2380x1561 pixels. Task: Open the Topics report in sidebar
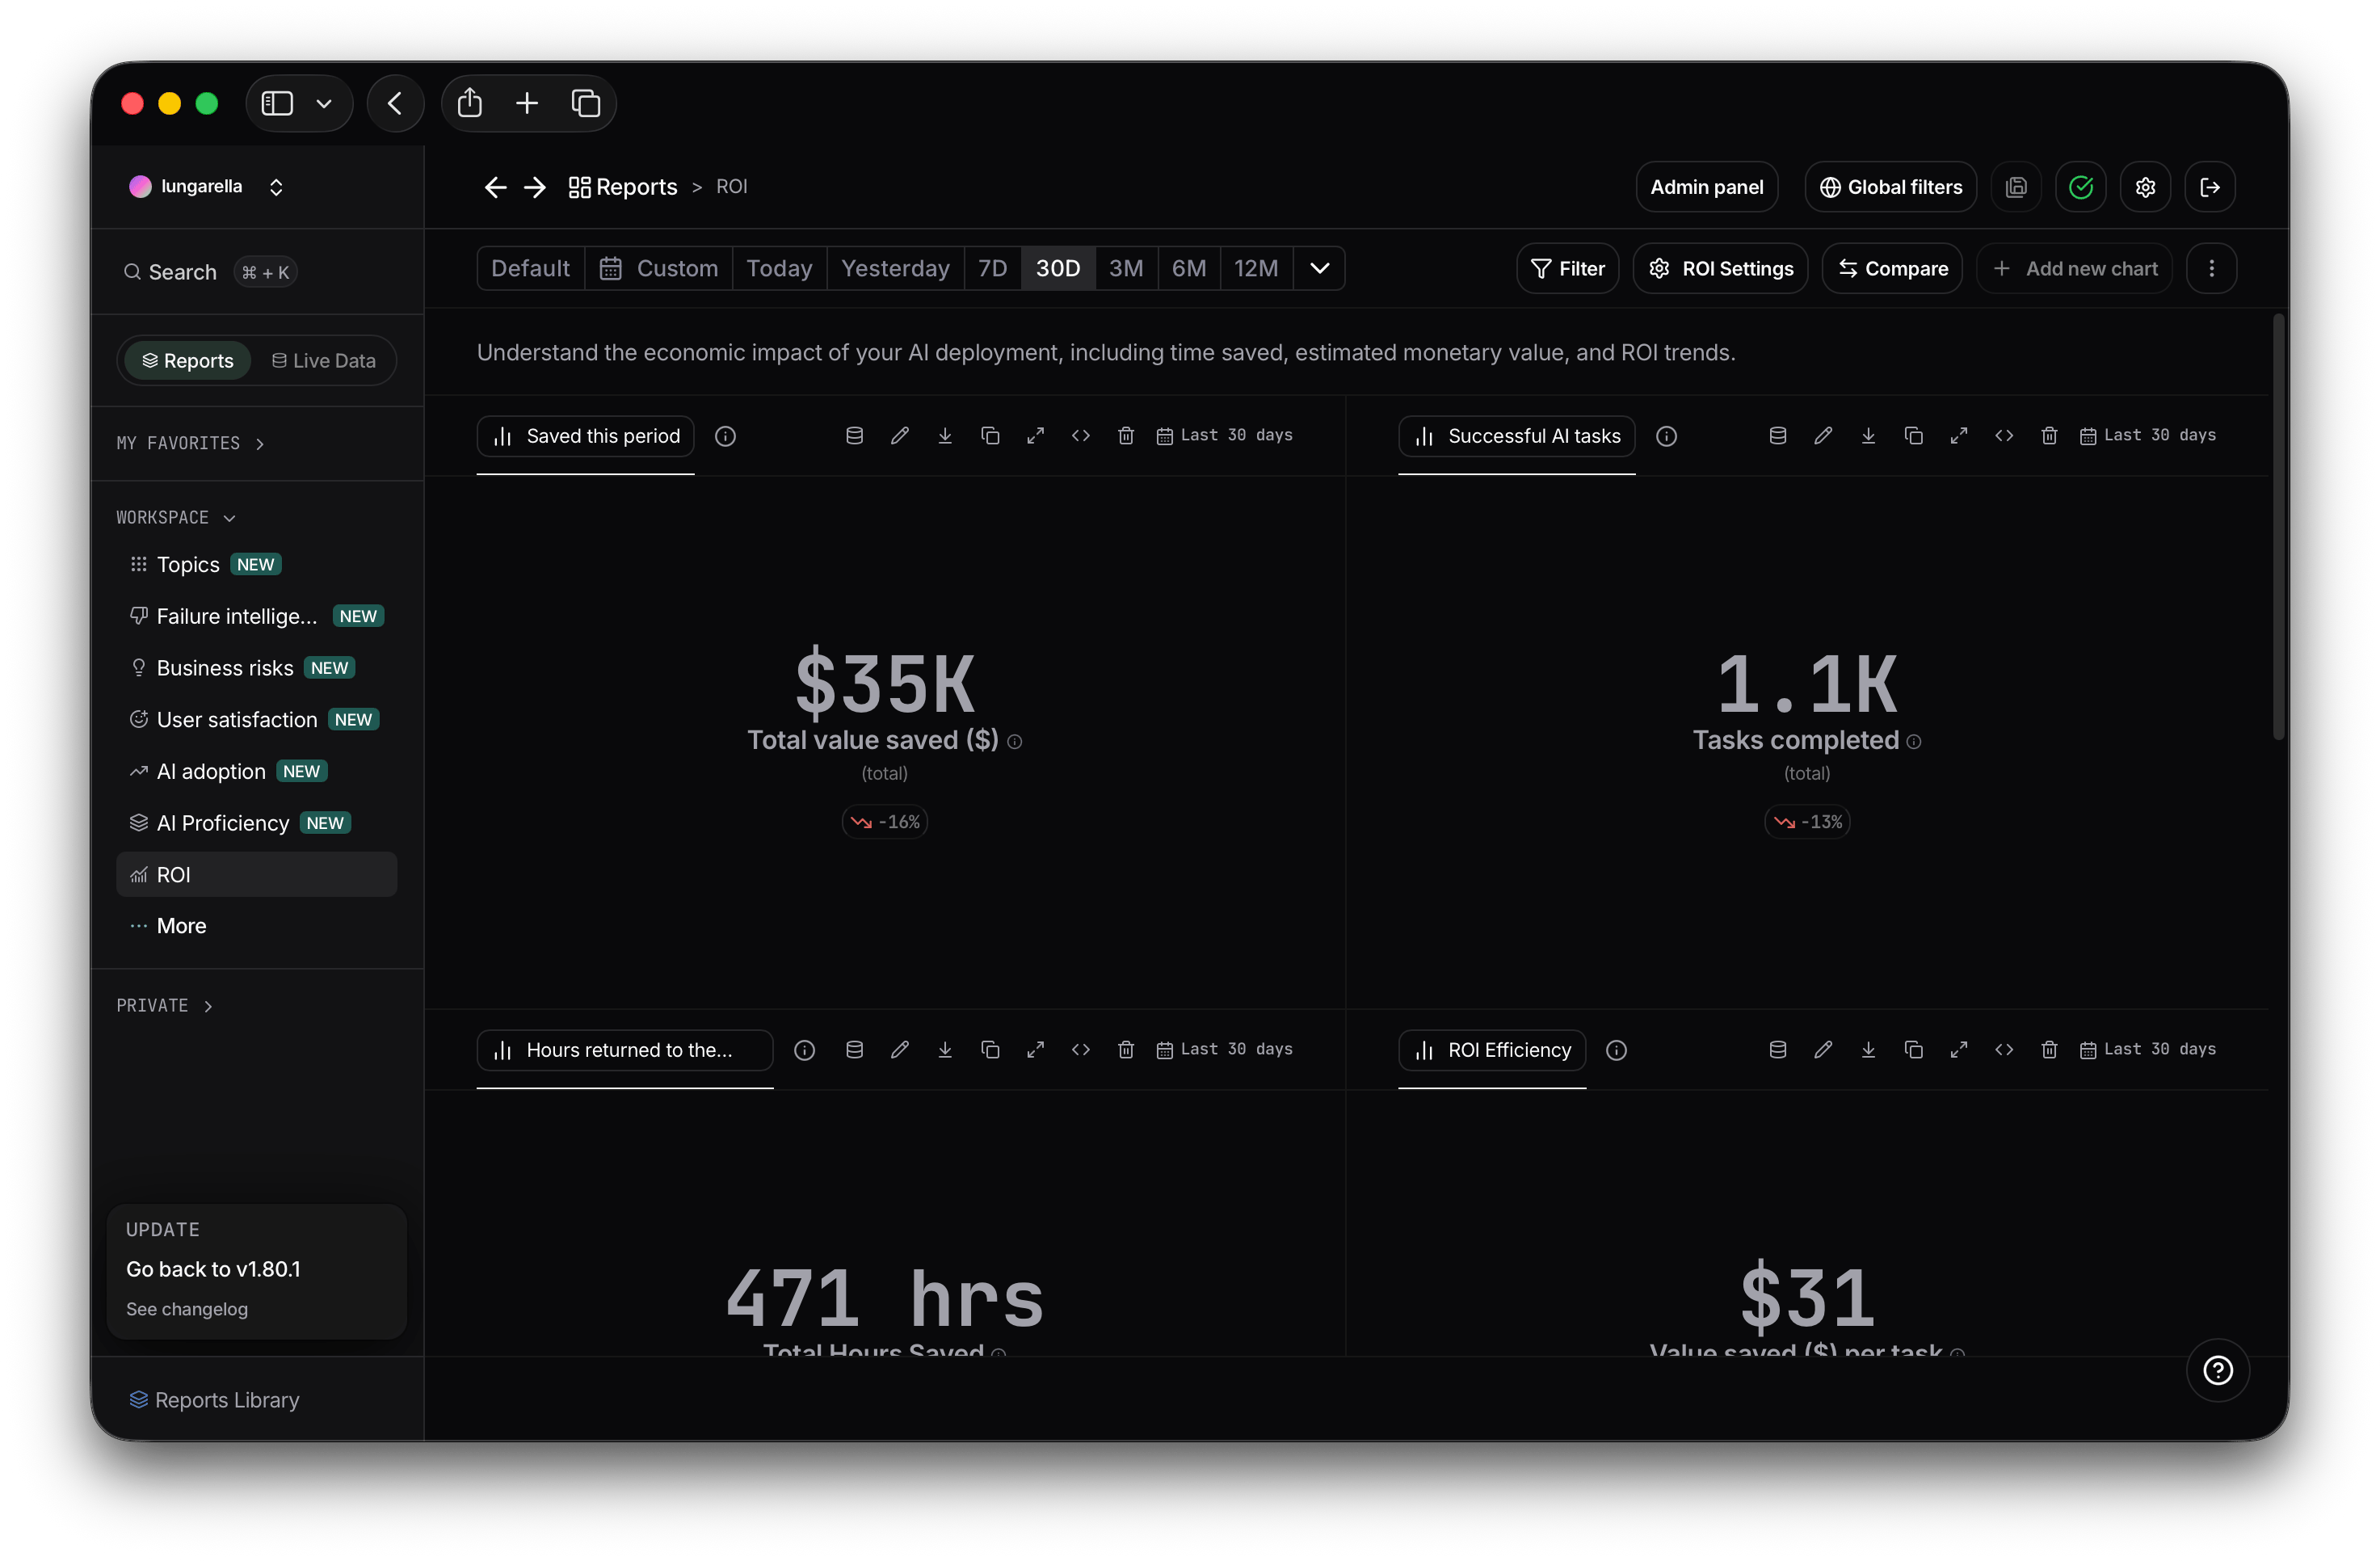click(257, 564)
